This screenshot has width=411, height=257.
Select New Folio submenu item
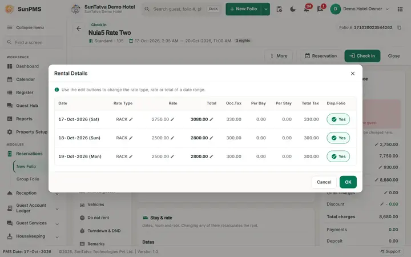(x=26, y=167)
